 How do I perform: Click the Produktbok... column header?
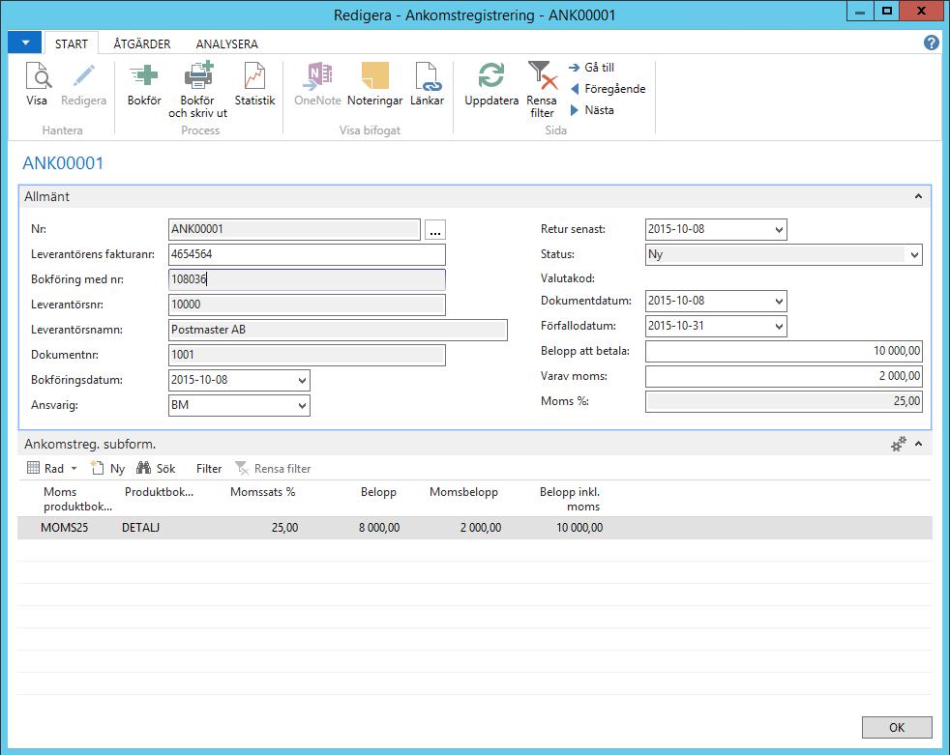(x=159, y=492)
